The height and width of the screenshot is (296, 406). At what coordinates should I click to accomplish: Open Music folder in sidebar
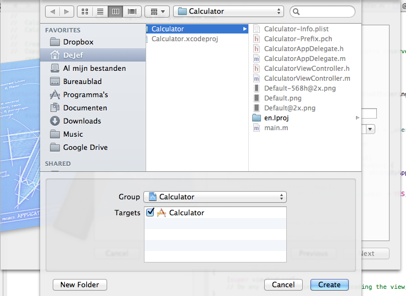[x=93, y=135]
